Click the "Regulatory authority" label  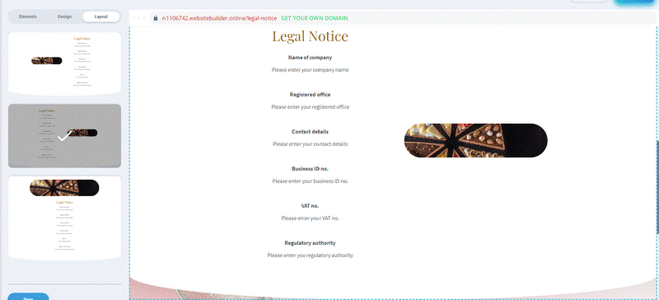click(311, 243)
